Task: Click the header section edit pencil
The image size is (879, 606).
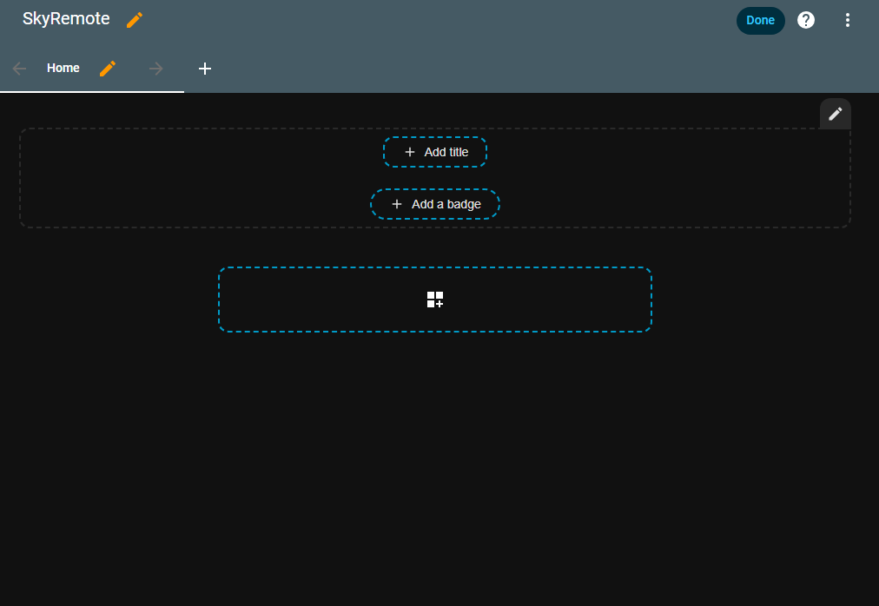Action: [835, 114]
